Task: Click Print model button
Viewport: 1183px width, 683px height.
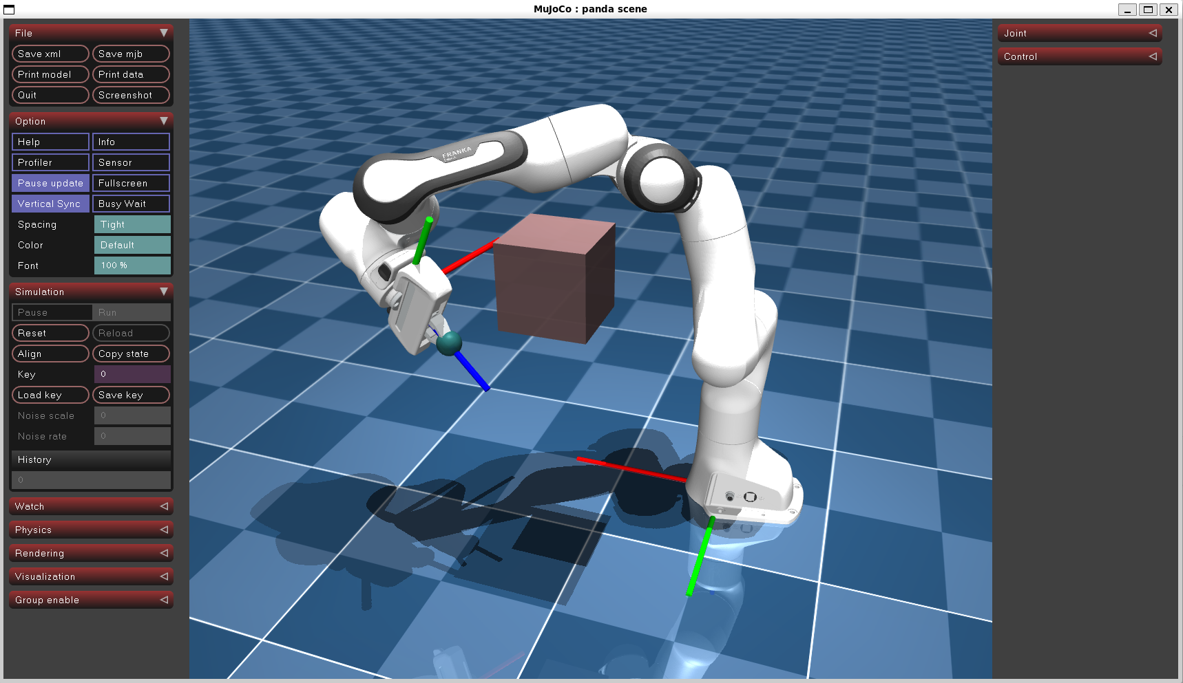Action: pos(50,74)
